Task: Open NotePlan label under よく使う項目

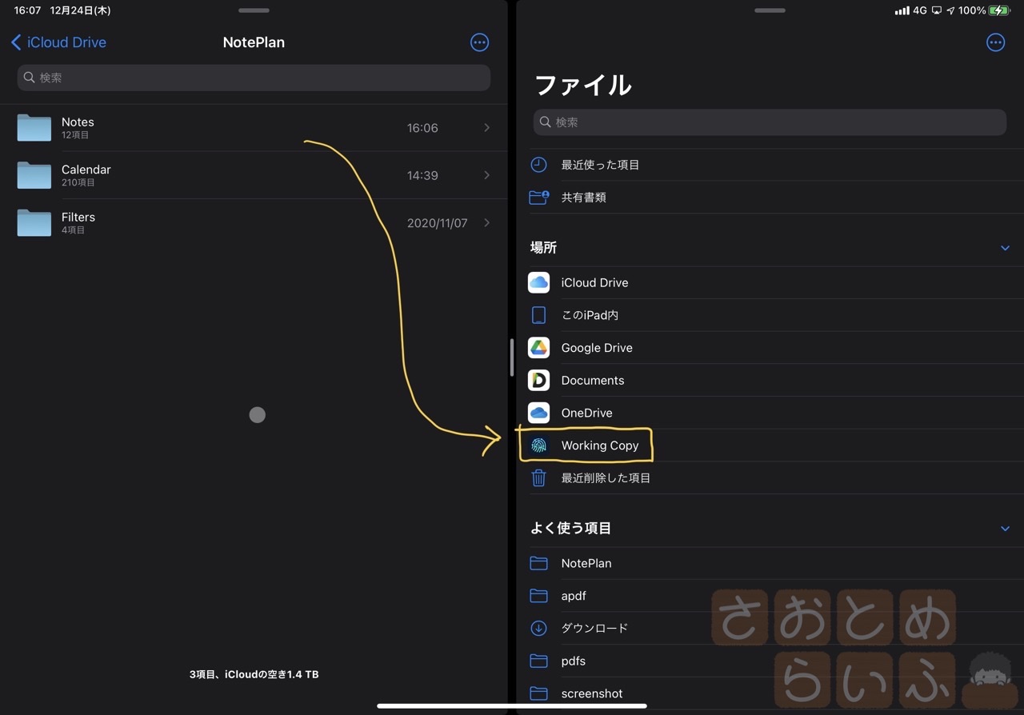Action: (586, 563)
